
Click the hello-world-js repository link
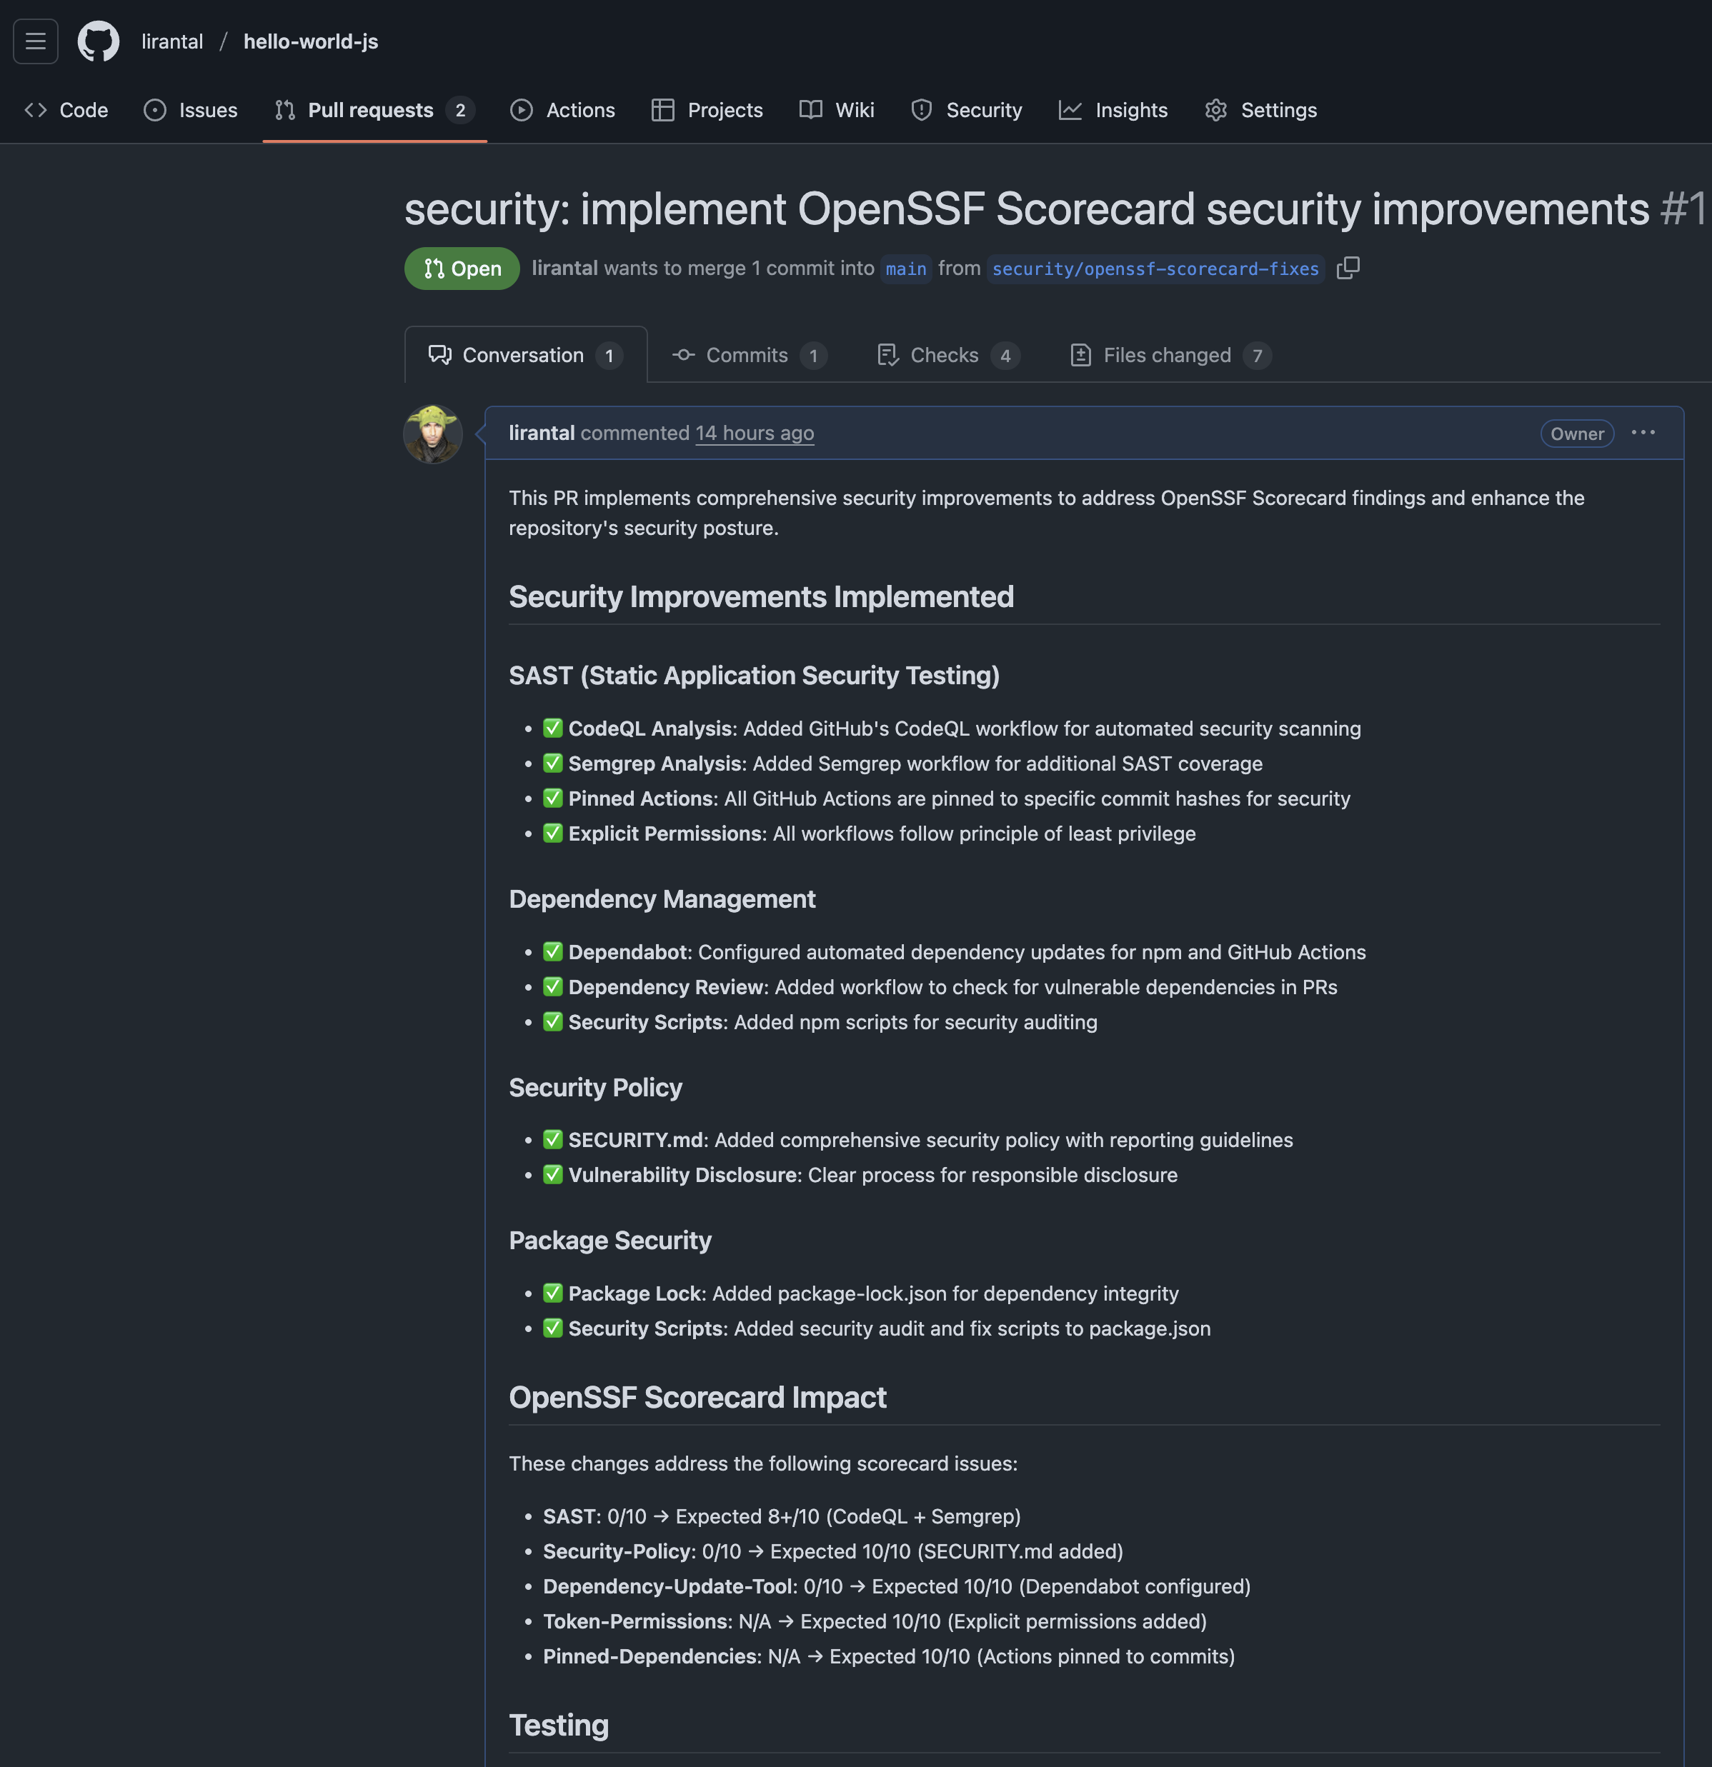(x=310, y=41)
